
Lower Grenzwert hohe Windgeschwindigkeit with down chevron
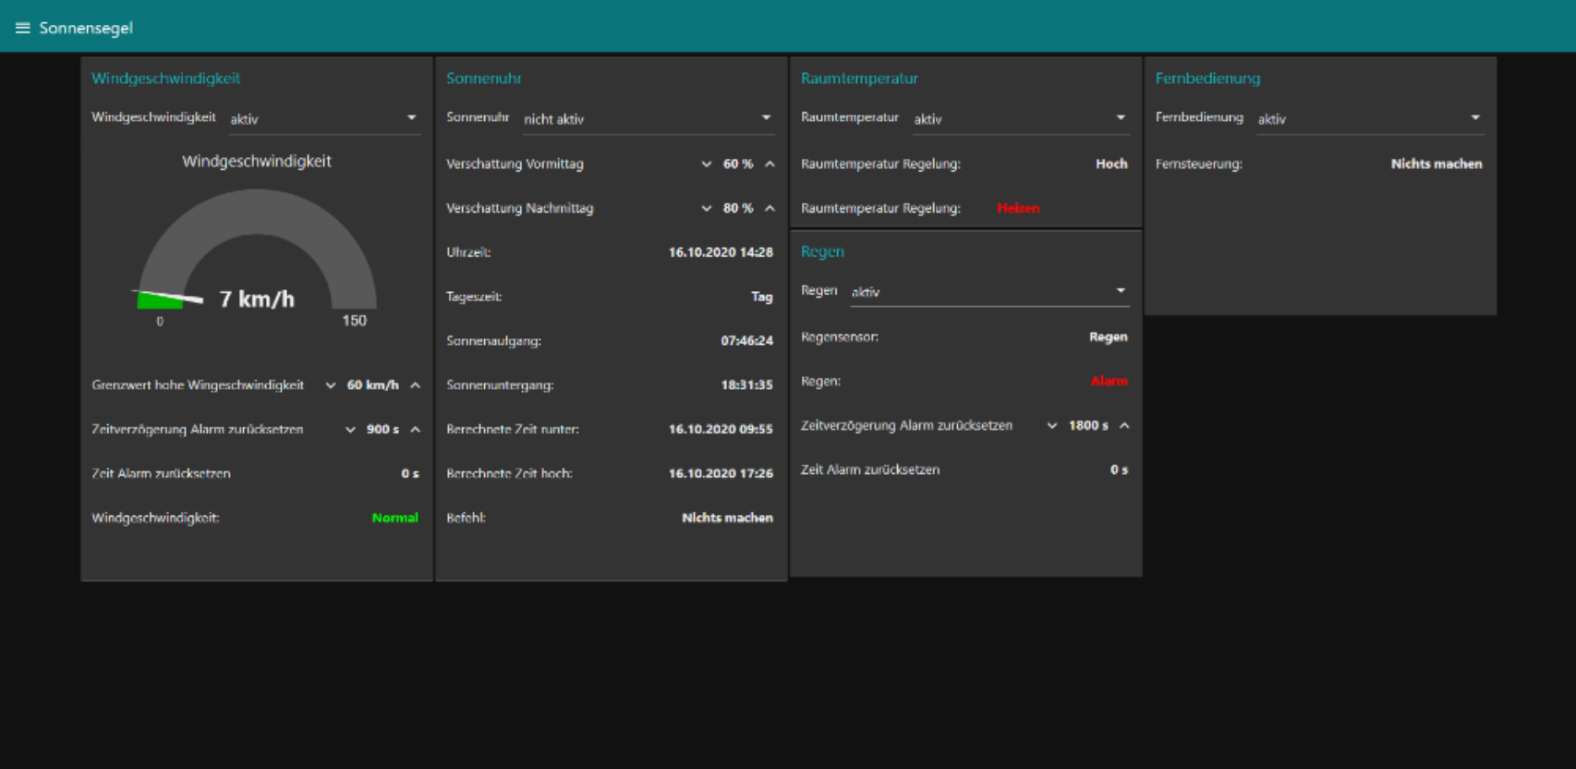coord(331,385)
